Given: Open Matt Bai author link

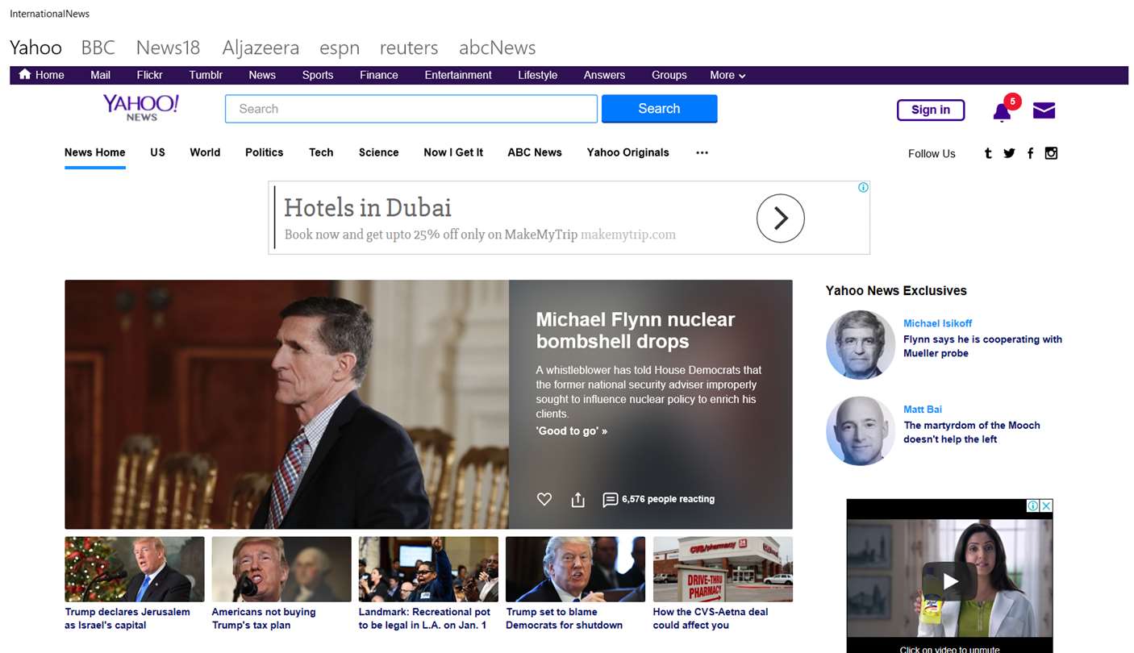Looking at the screenshot, I should pos(923,410).
